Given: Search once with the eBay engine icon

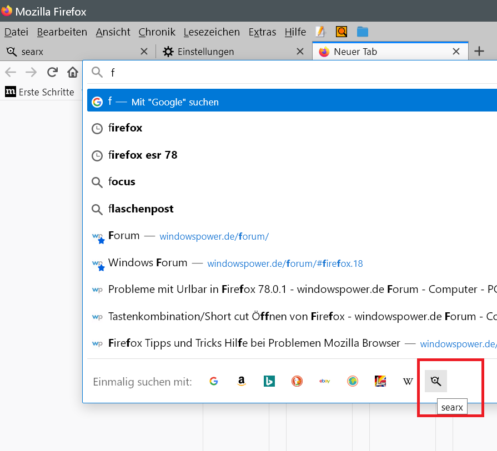Looking at the screenshot, I should [x=324, y=381].
